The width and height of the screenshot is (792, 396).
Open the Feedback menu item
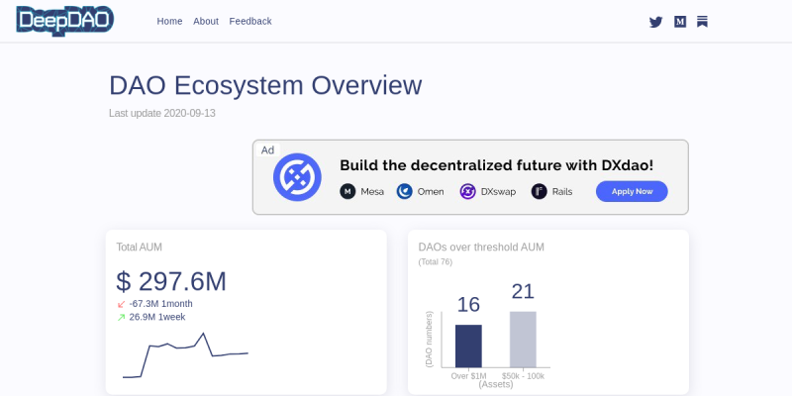click(250, 21)
